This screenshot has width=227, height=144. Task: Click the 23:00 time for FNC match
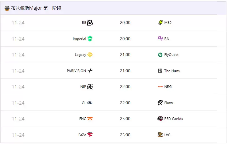pos(125,119)
